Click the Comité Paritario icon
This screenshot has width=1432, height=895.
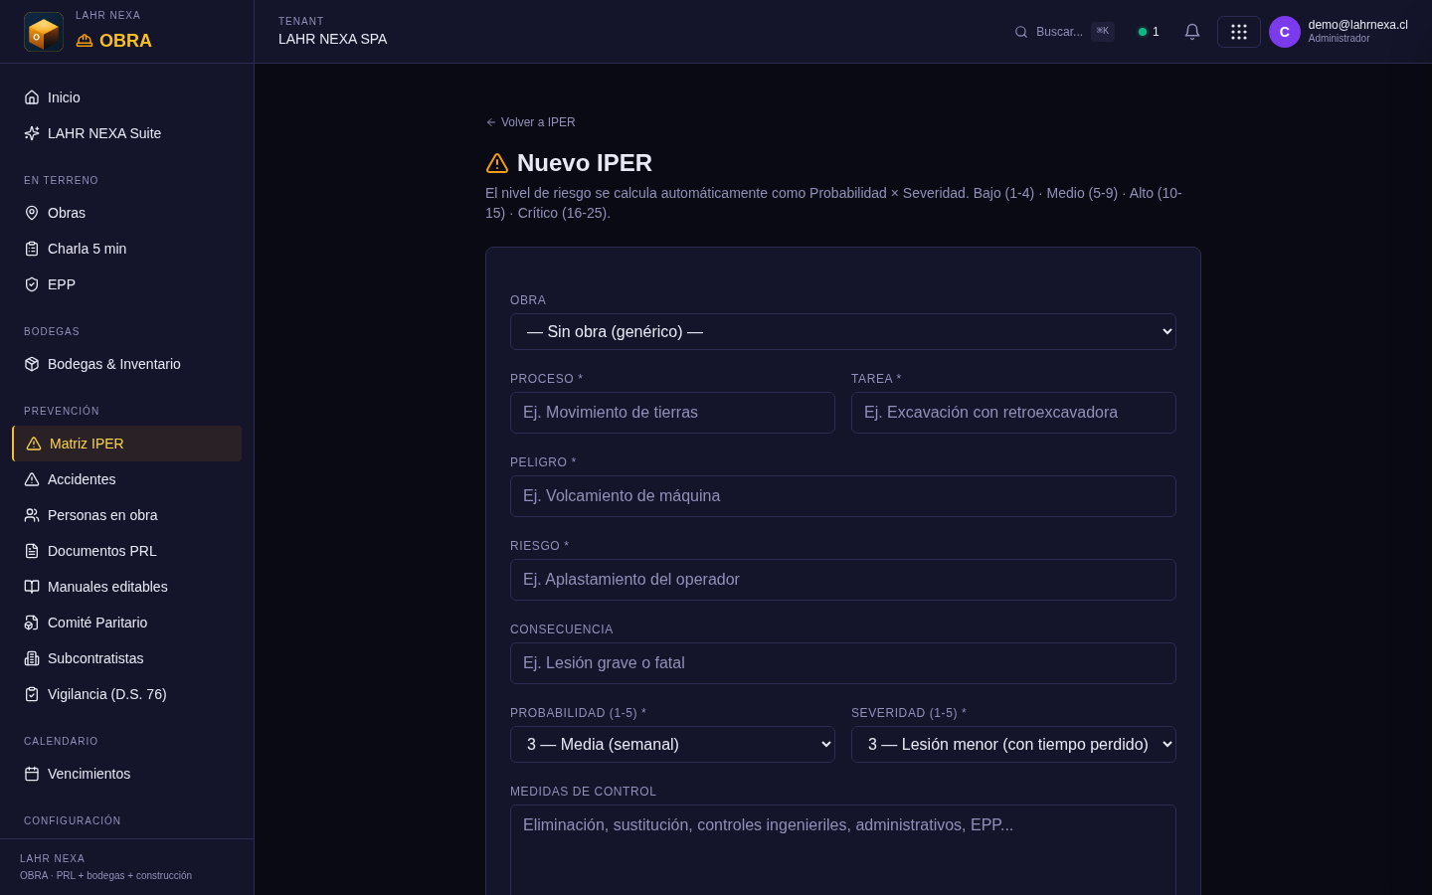[x=32, y=623]
